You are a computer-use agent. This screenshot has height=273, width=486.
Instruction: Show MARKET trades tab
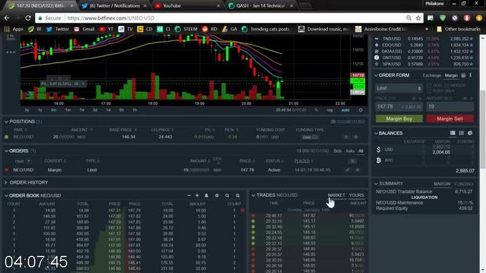tap(337, 195)
